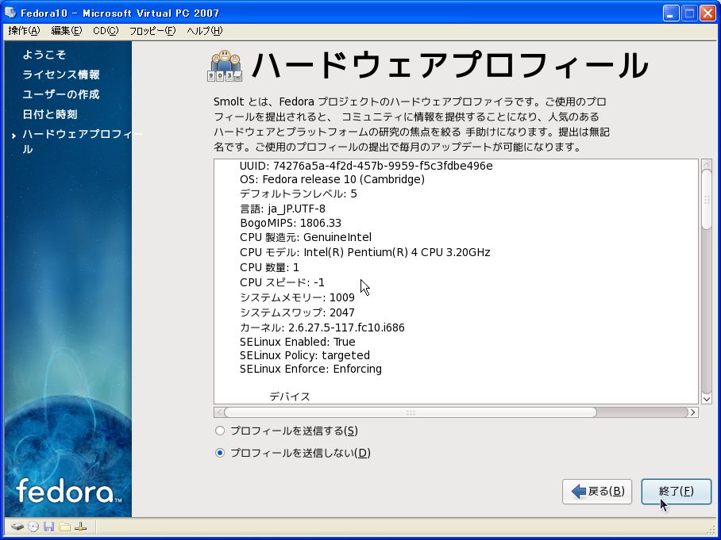Click the 'BogoMIPS: 1806.33' line

pyautogui.click(x=291, y=223)
